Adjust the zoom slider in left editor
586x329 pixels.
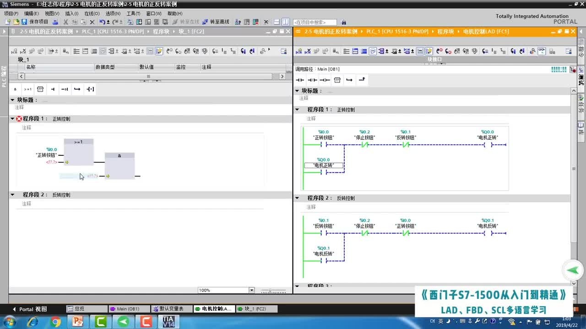(270, 291)
